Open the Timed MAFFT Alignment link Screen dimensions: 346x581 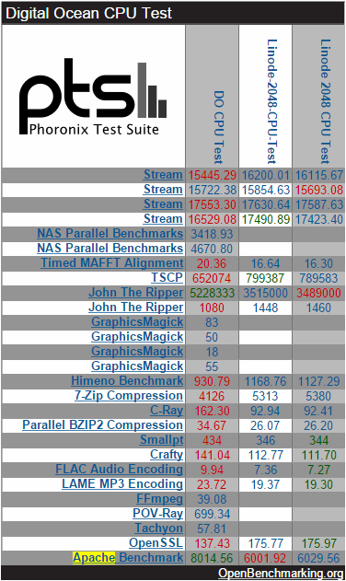click(112, 263)
